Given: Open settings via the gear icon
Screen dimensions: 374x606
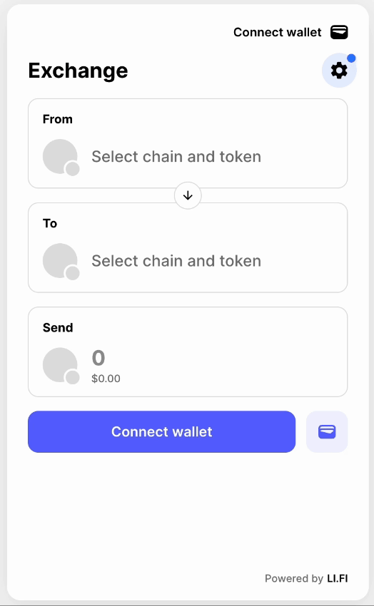Looking at the screenshot, I should 339,71.
